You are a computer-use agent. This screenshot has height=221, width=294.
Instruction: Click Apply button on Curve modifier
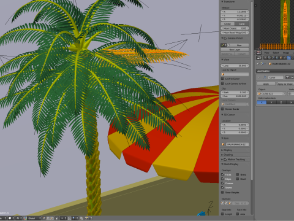[266, 84]
